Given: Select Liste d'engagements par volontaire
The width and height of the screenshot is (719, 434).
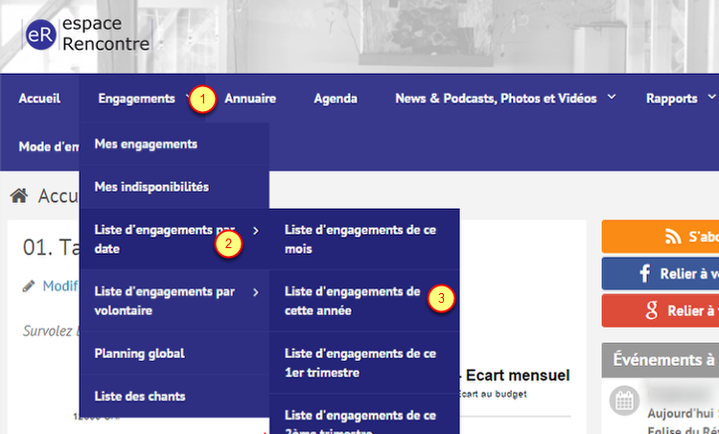Looking at the screenshot, I should (x=174, y=301).
